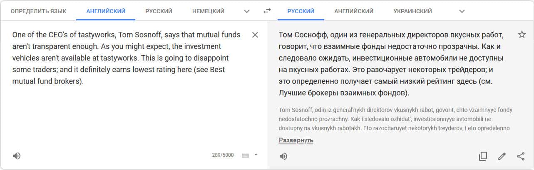Switch source language to Russian
Viewport: 534px width, 170px height.
pyautogui.click(x=159, y=11)
